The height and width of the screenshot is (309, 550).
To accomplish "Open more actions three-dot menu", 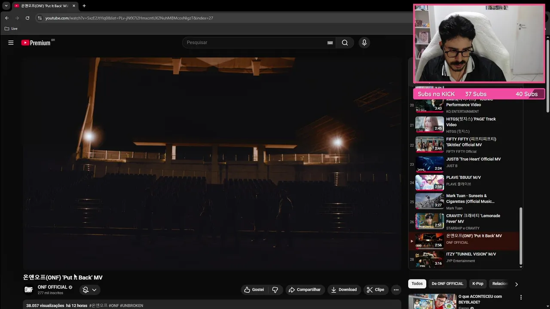I will [396, 290].
